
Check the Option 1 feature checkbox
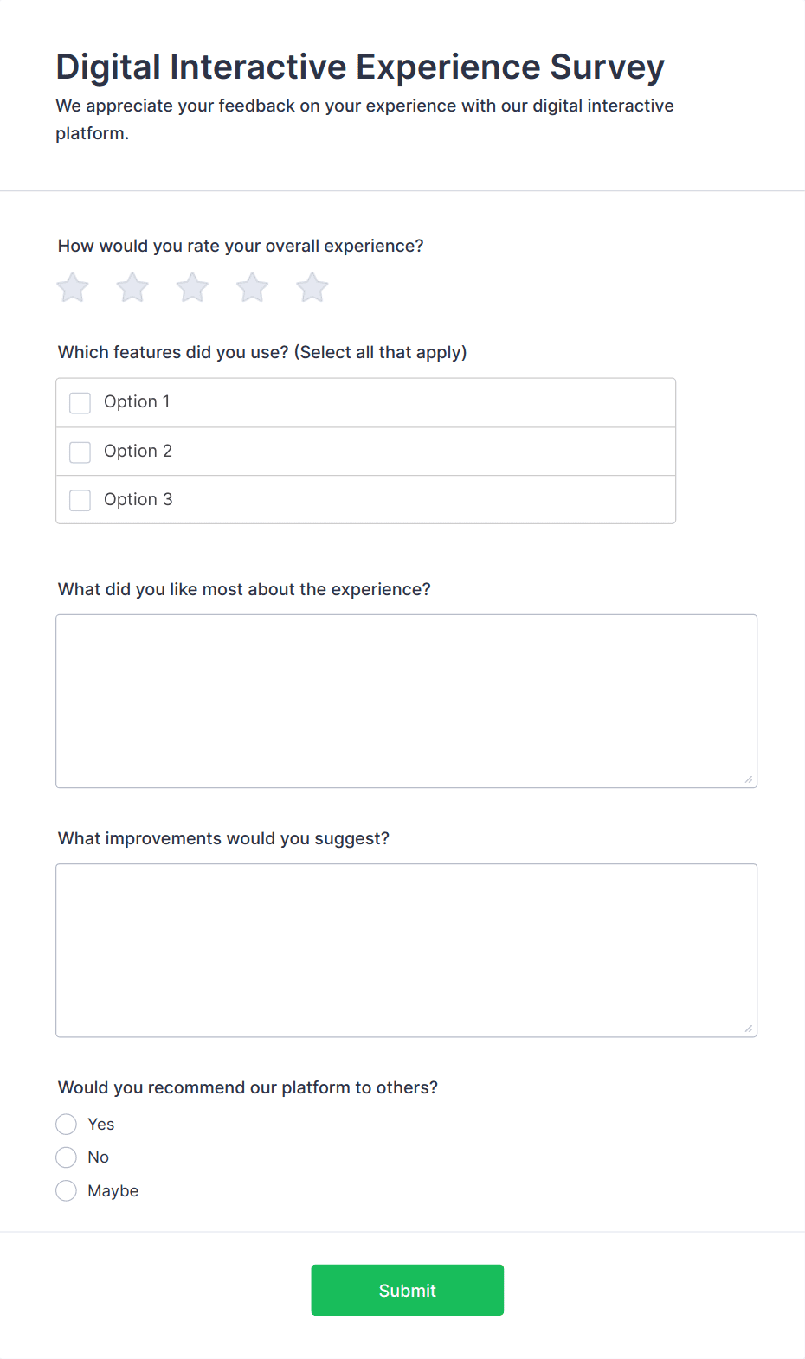pyautogui.click(x=80, y=402)
